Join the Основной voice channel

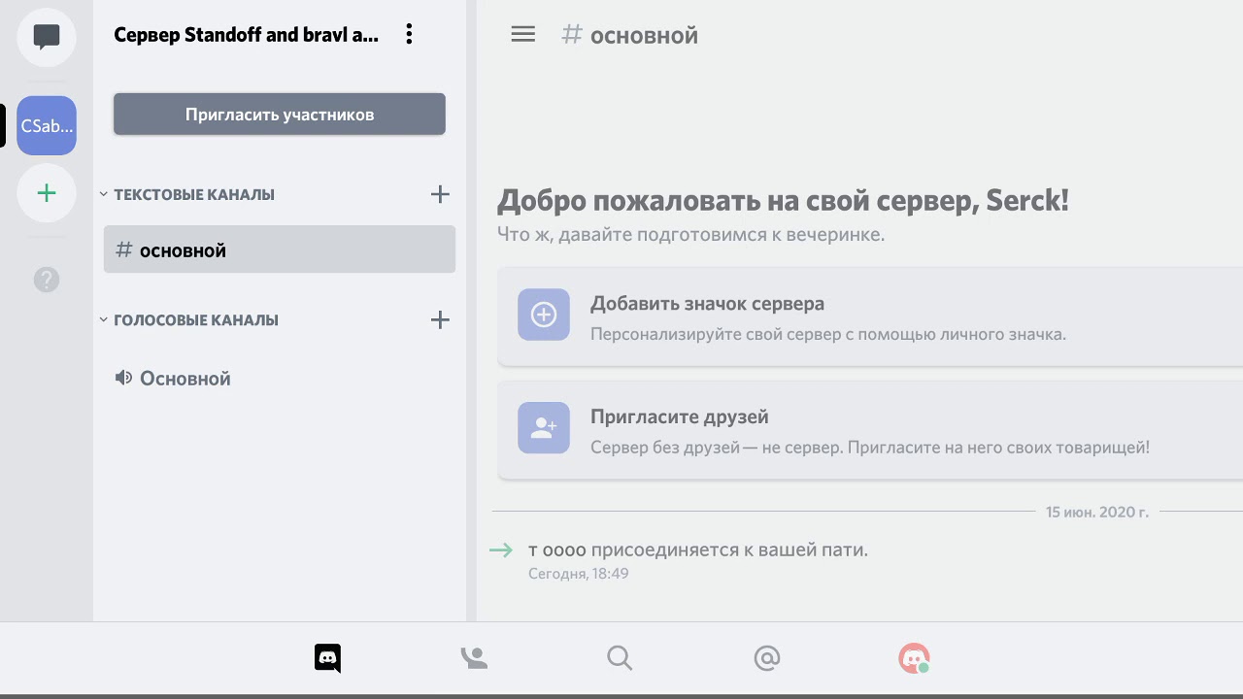tap(280, 378)
